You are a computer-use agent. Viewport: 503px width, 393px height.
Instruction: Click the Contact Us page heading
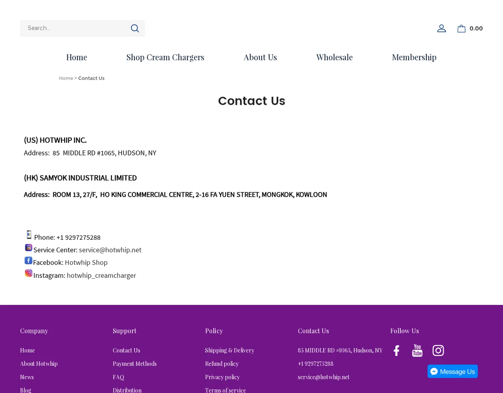click(x=251, y=101)
